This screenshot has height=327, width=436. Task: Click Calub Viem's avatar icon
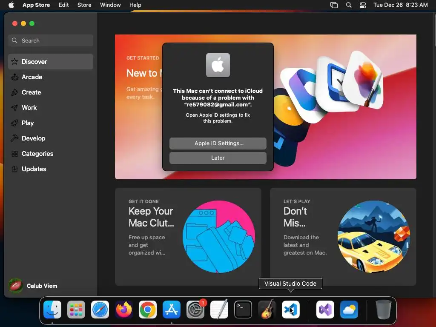16,286
